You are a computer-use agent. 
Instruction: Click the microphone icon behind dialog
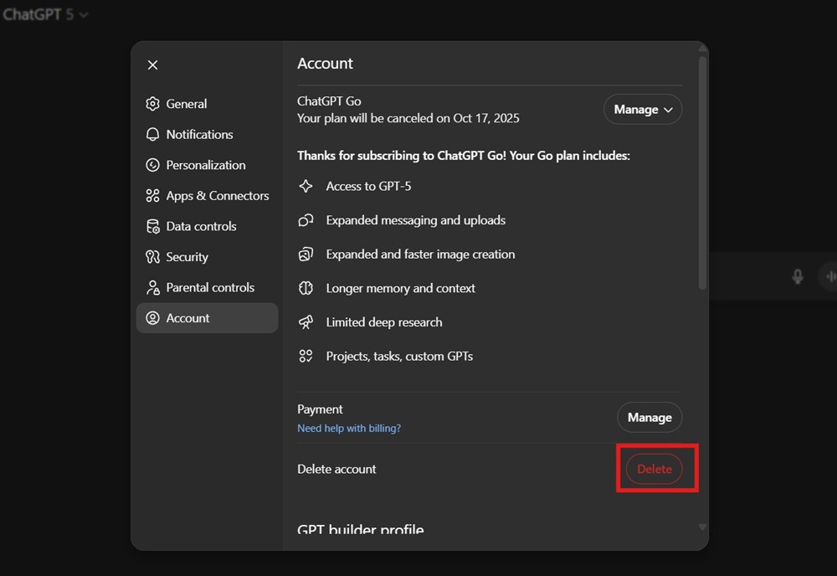(798, 276)
